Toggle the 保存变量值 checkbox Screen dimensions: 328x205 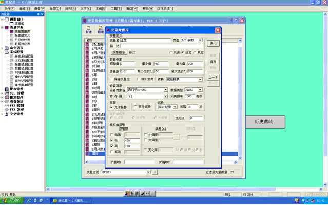coord(111,79)
